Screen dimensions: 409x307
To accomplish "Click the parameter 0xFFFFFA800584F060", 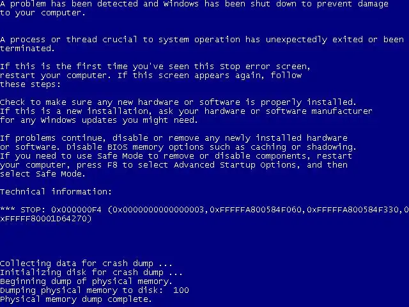I will click(x=256, y=210).
